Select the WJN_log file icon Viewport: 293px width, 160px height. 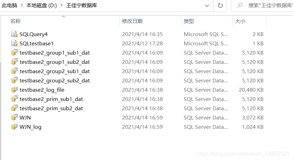click(14, 126)
